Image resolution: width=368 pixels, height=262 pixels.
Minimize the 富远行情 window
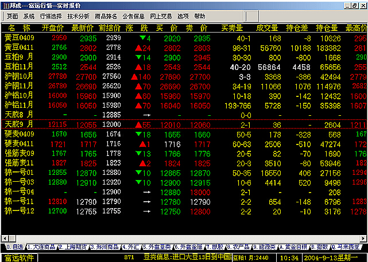point(347,6)
